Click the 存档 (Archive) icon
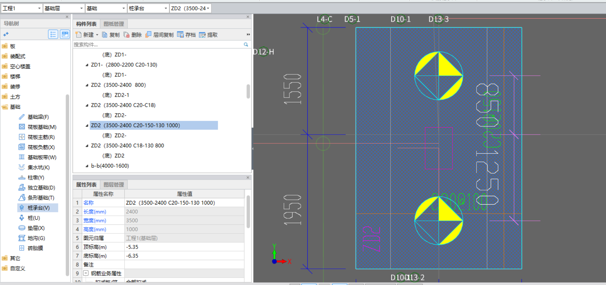 point(180,35)
